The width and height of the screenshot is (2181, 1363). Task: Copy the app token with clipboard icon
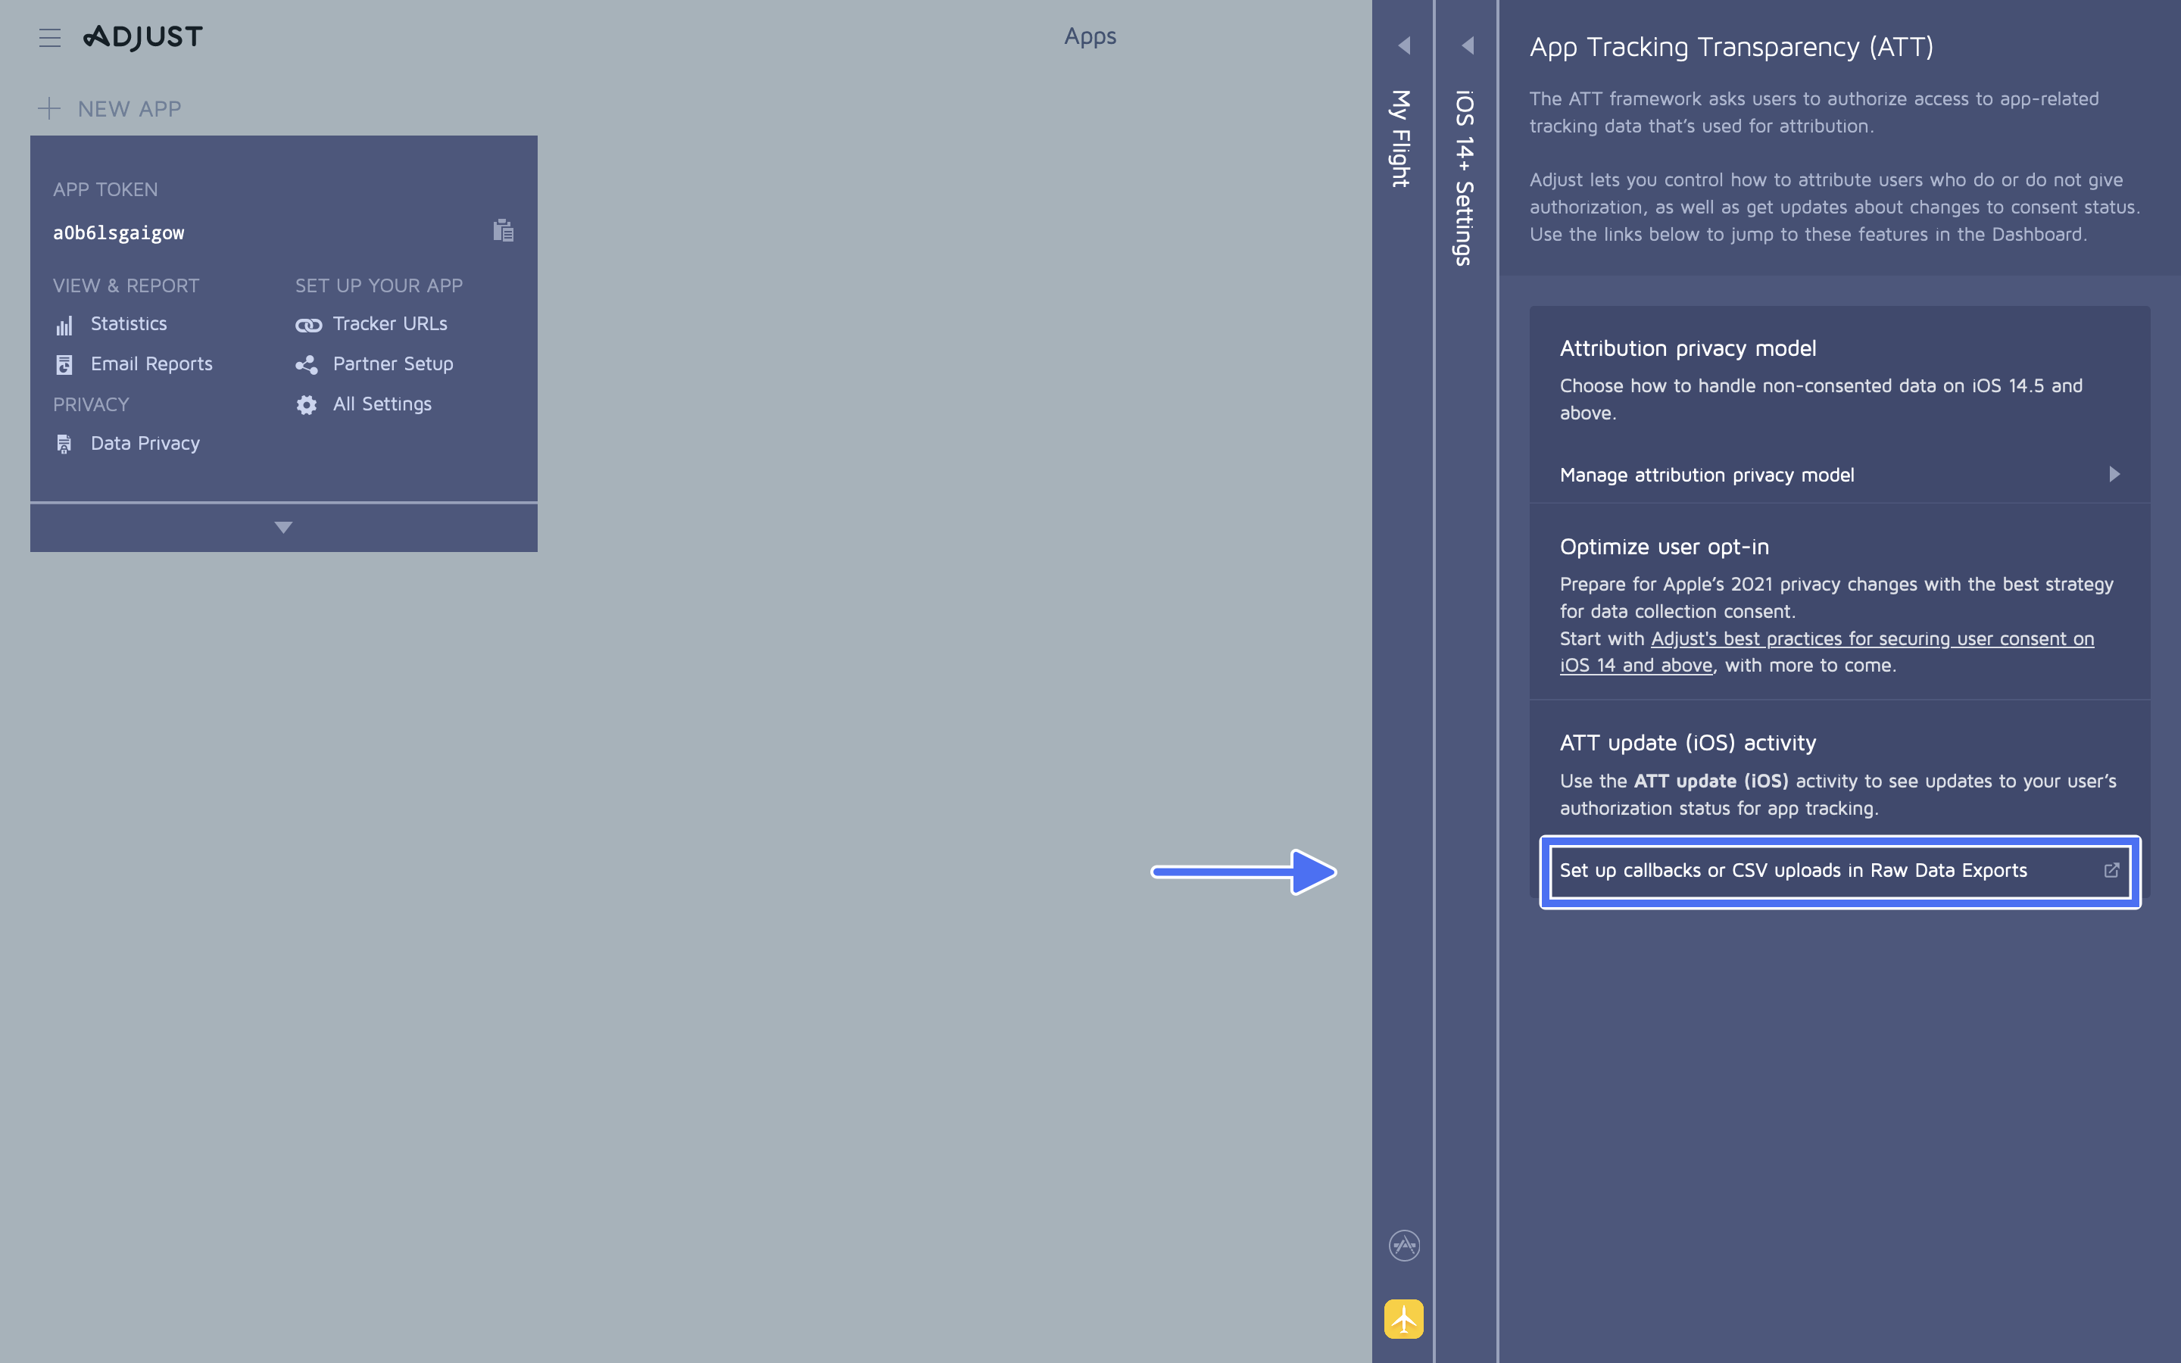[x=504, y=231]
